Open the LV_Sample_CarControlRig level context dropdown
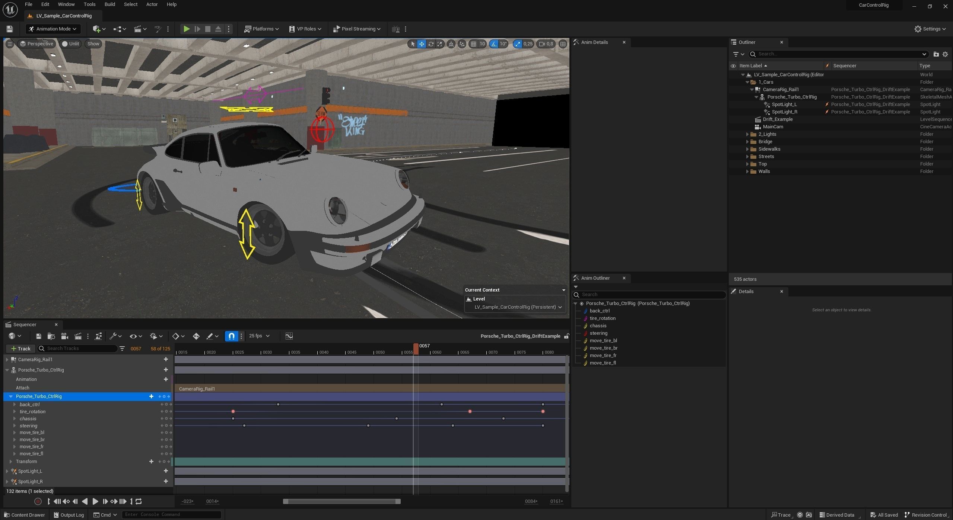The image size is (953, 520). tap(518, 307)
